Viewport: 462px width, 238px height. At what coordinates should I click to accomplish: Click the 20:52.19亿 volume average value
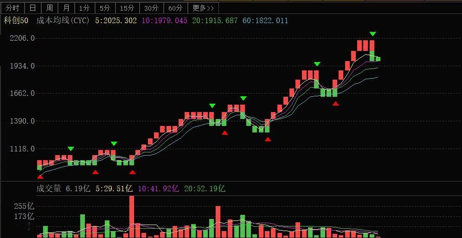coord(205,188)
